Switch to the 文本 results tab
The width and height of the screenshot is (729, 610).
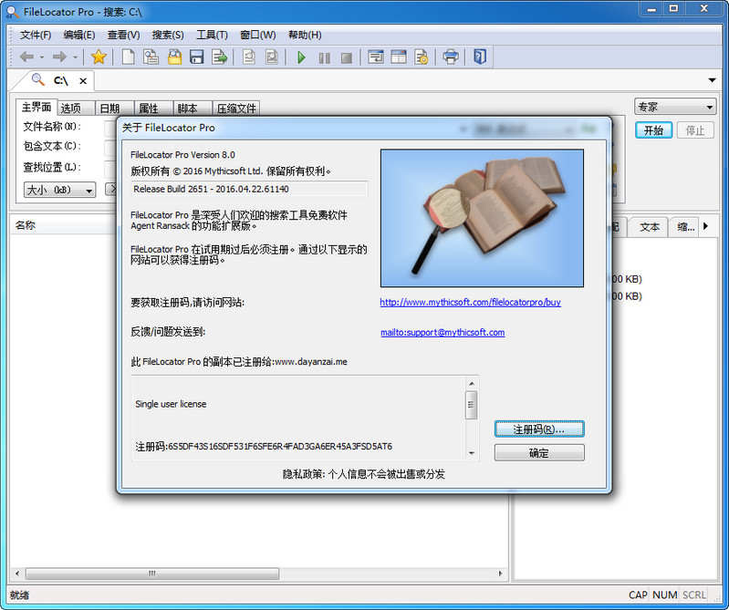[650, 227]
